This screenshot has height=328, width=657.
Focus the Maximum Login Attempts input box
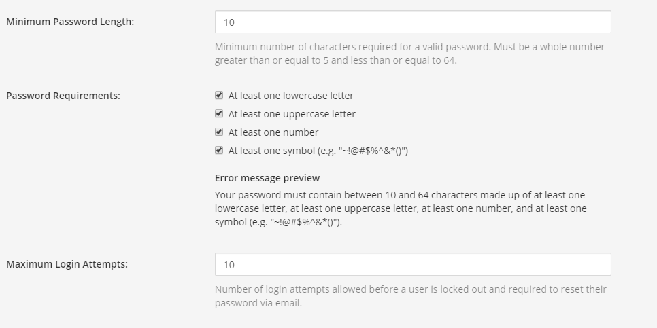click(x=413, y=264)
